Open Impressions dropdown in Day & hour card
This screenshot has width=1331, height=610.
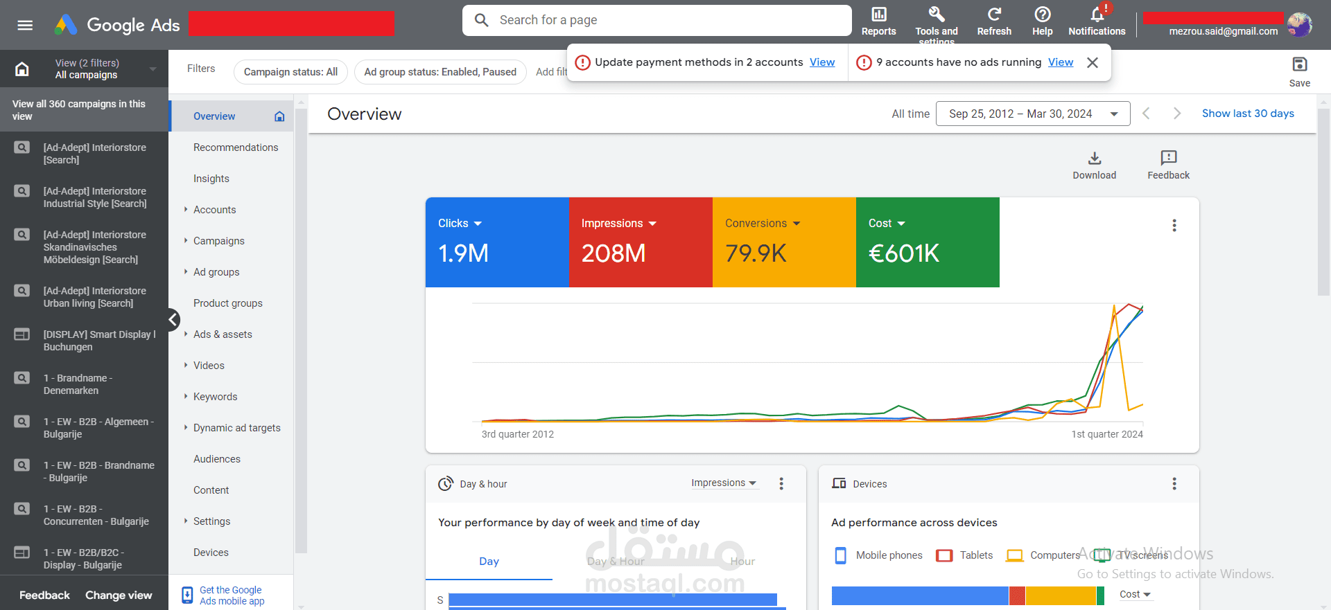tap(724, 483)
